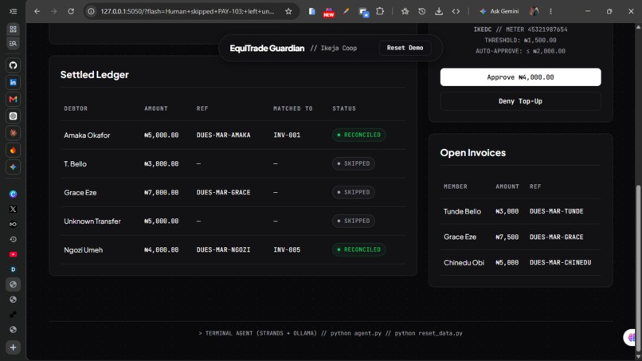The height and width of the screenshot is (361, 642).
Task: Click the Settled Ledger heading
Action: pyautogui.click(x=95, y=75)
